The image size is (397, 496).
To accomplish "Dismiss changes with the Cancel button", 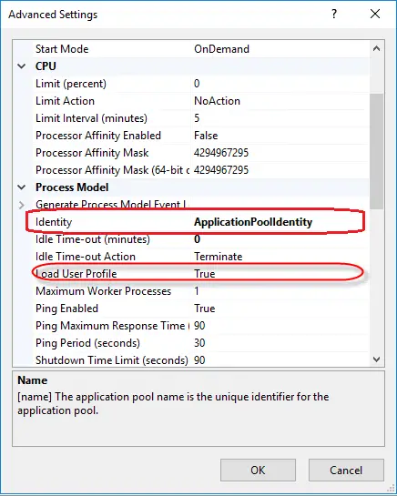I will tap(346, 470).
